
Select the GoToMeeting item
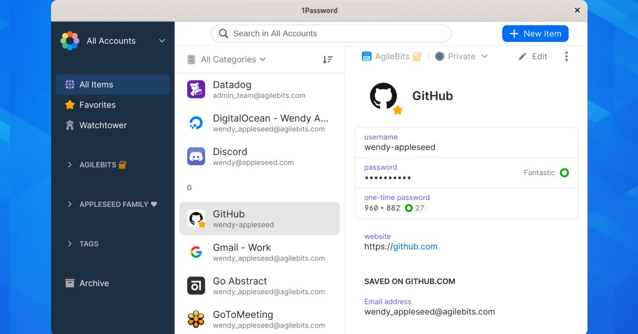(x=259, y=319)
